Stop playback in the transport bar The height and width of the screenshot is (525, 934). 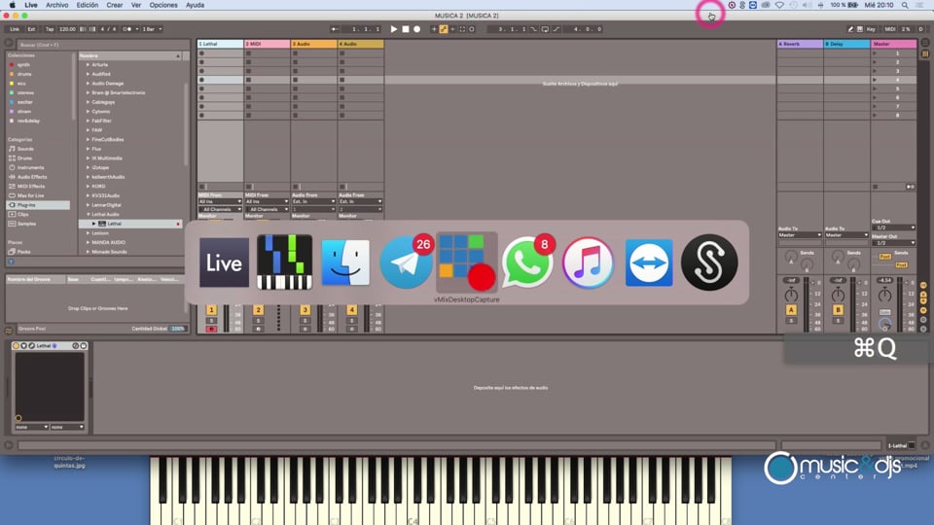click(x=406, y=29)
